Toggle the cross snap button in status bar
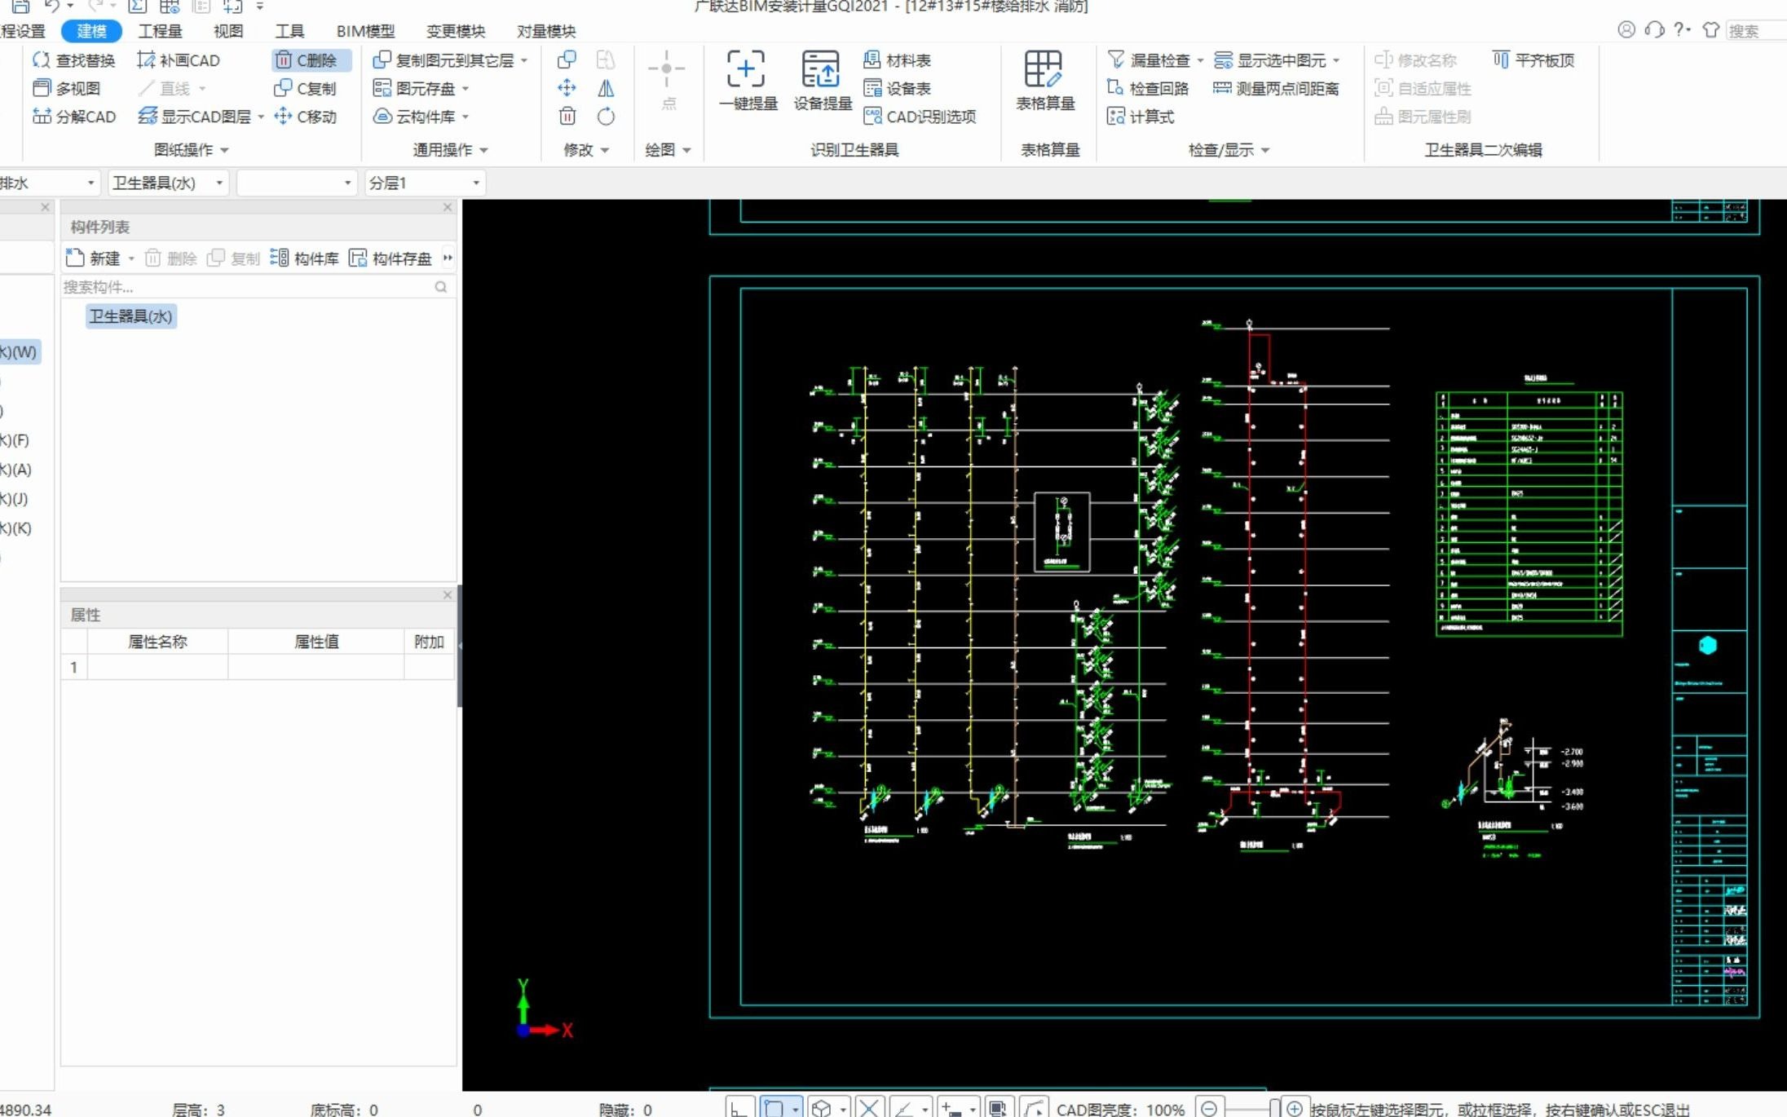The image size is (1787, 1117). coord(869,1108)
